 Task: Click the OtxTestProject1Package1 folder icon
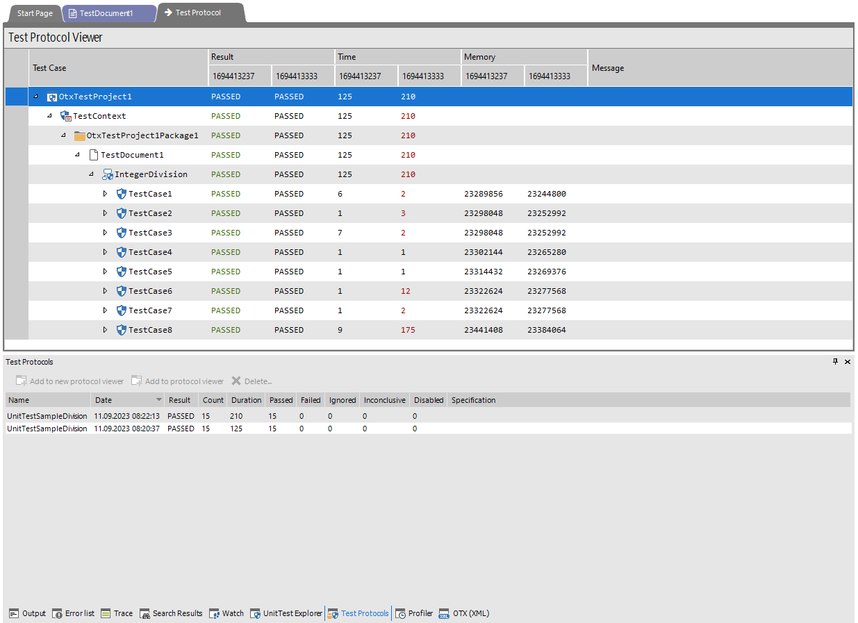[x=80, y=136]
